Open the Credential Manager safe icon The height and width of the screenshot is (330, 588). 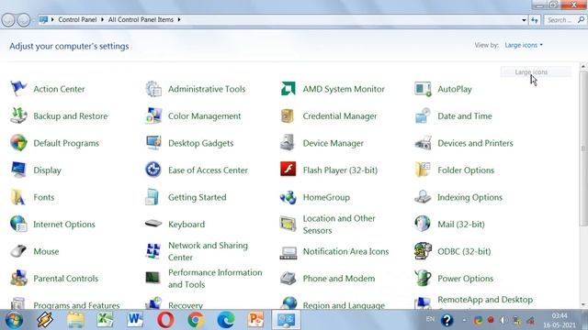click(288, 115)
